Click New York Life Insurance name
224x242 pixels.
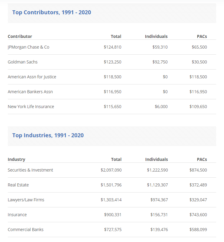pyautogui.click(x=31, y=107)
